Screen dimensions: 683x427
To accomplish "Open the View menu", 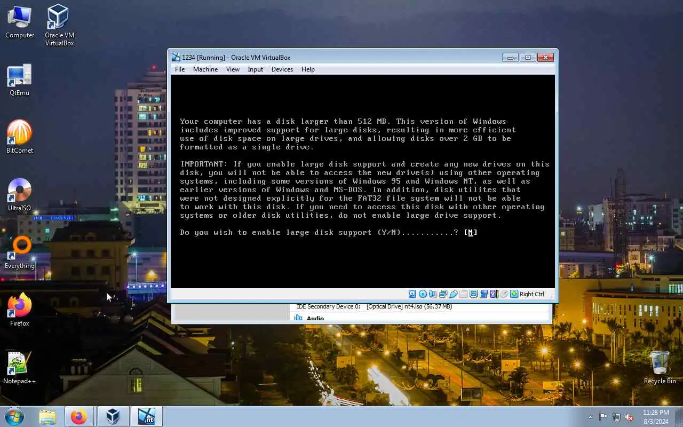I will point(233,69).
